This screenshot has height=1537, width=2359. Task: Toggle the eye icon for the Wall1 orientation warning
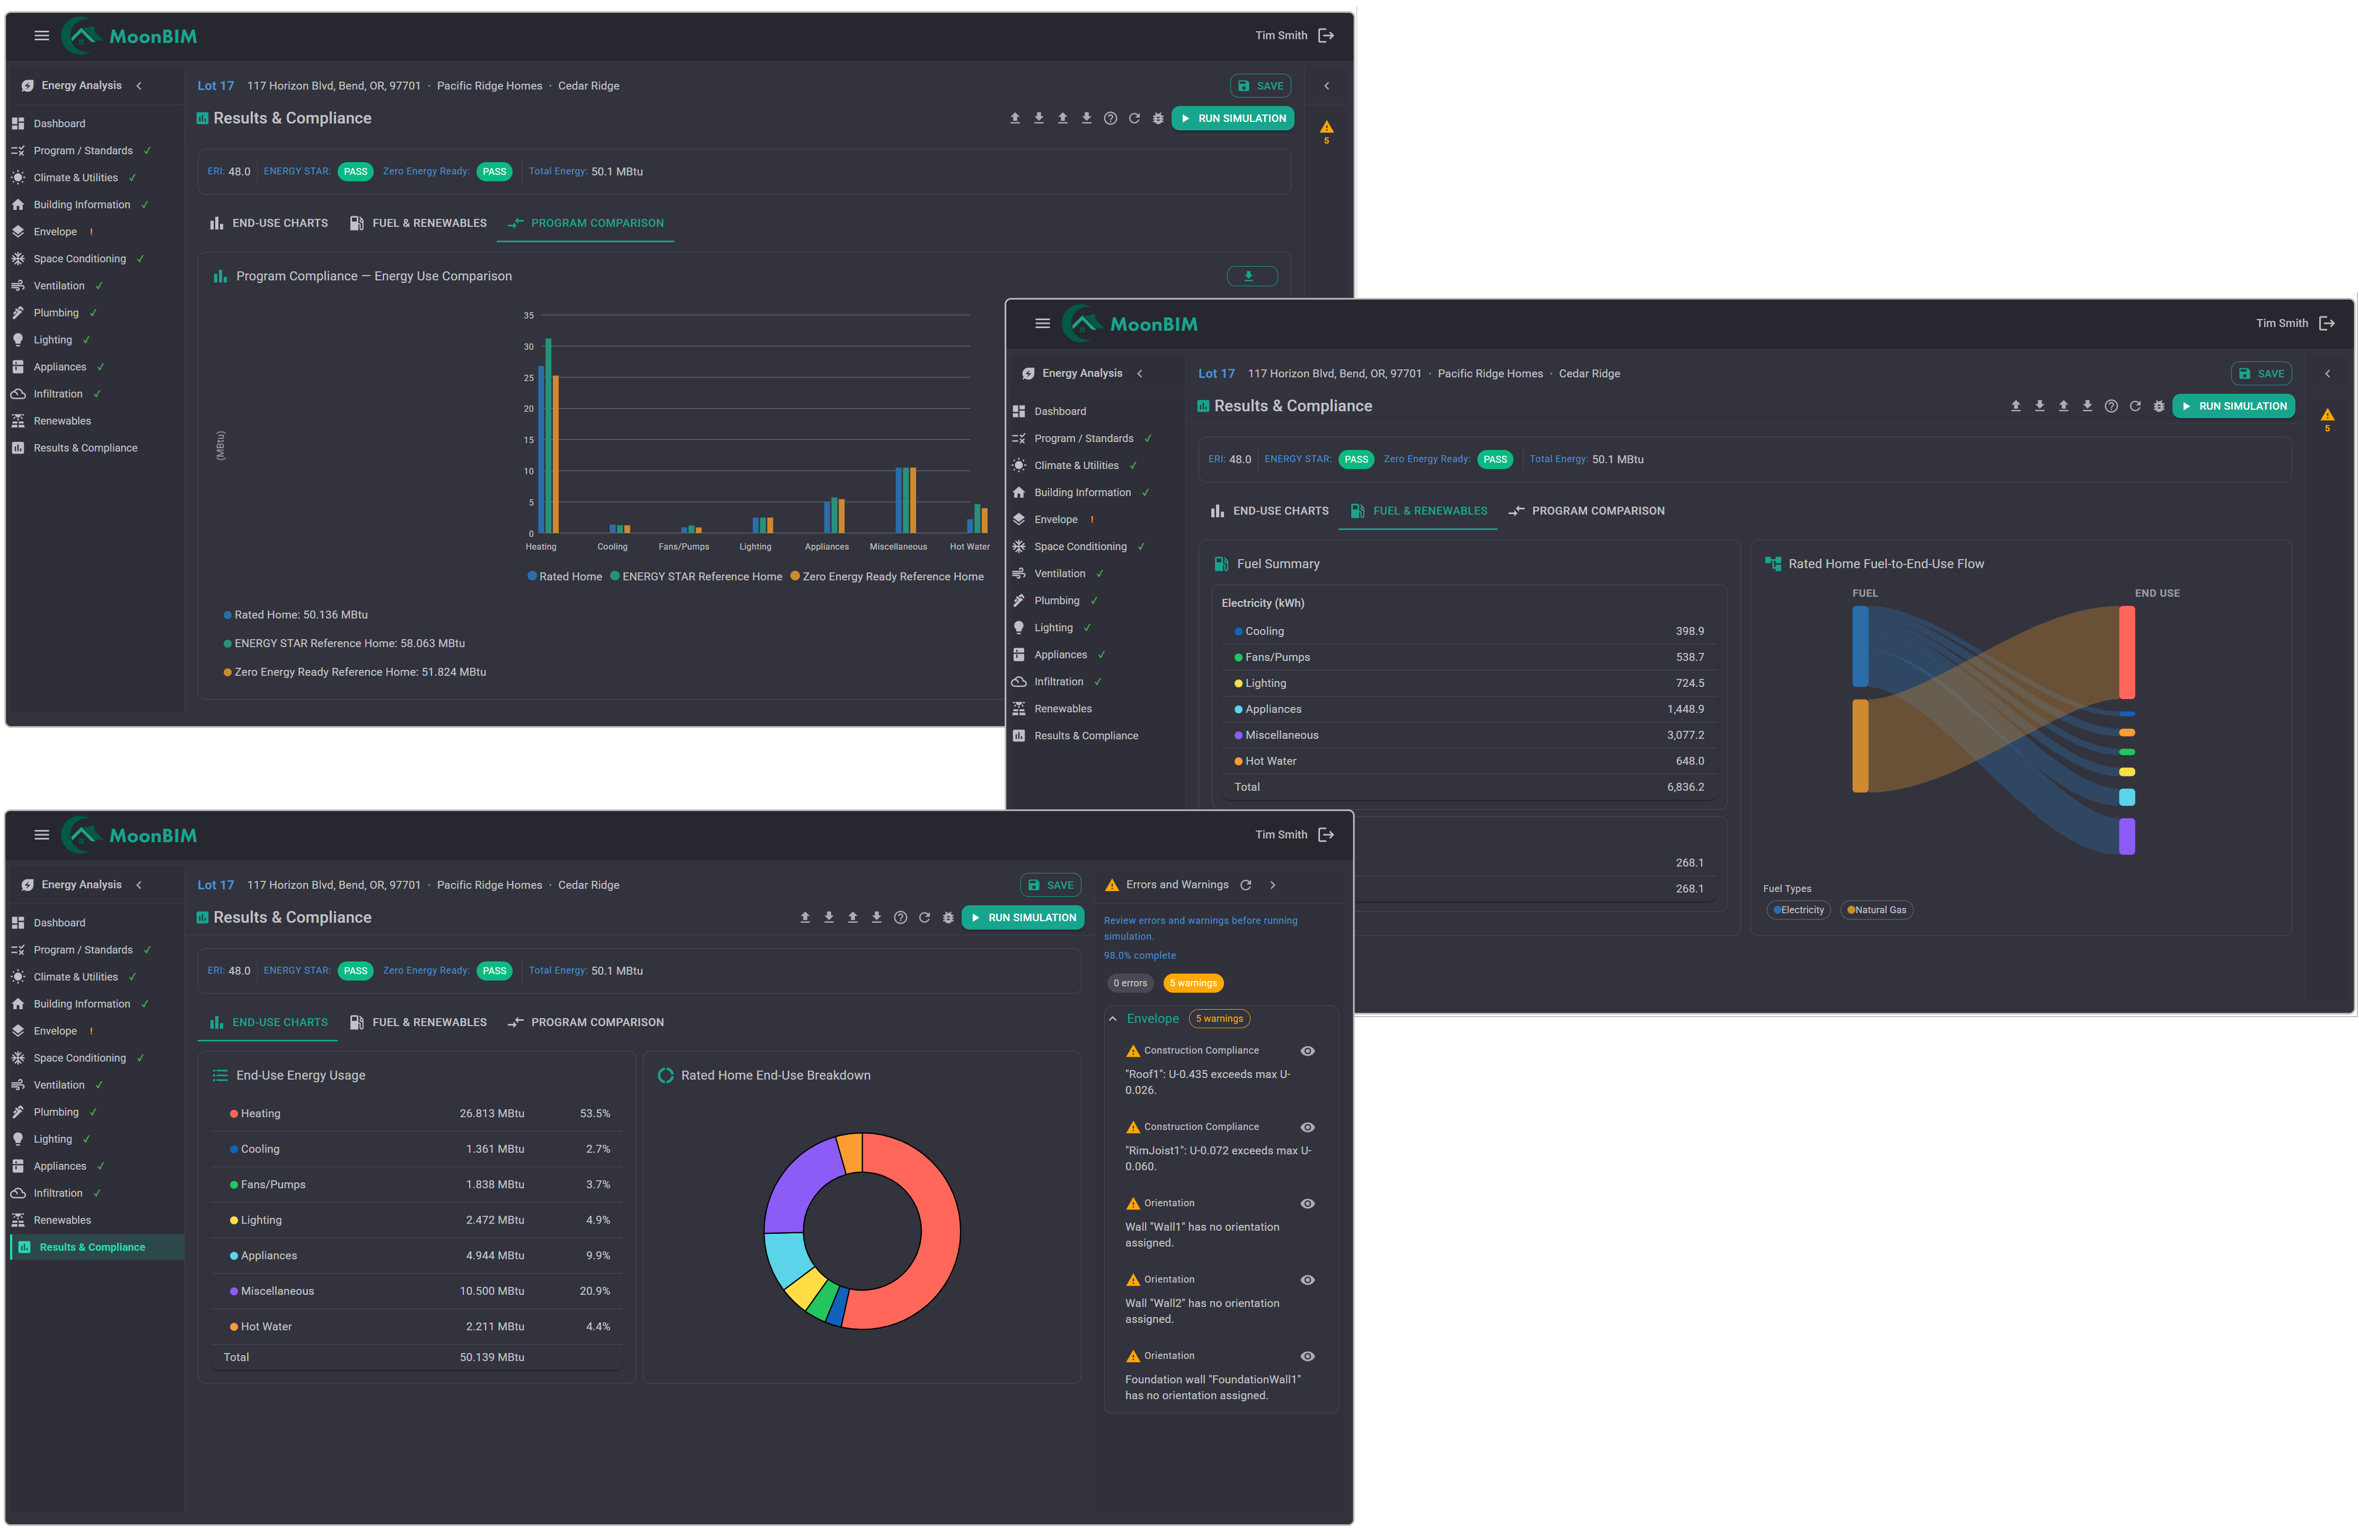pos(1307,1203)
